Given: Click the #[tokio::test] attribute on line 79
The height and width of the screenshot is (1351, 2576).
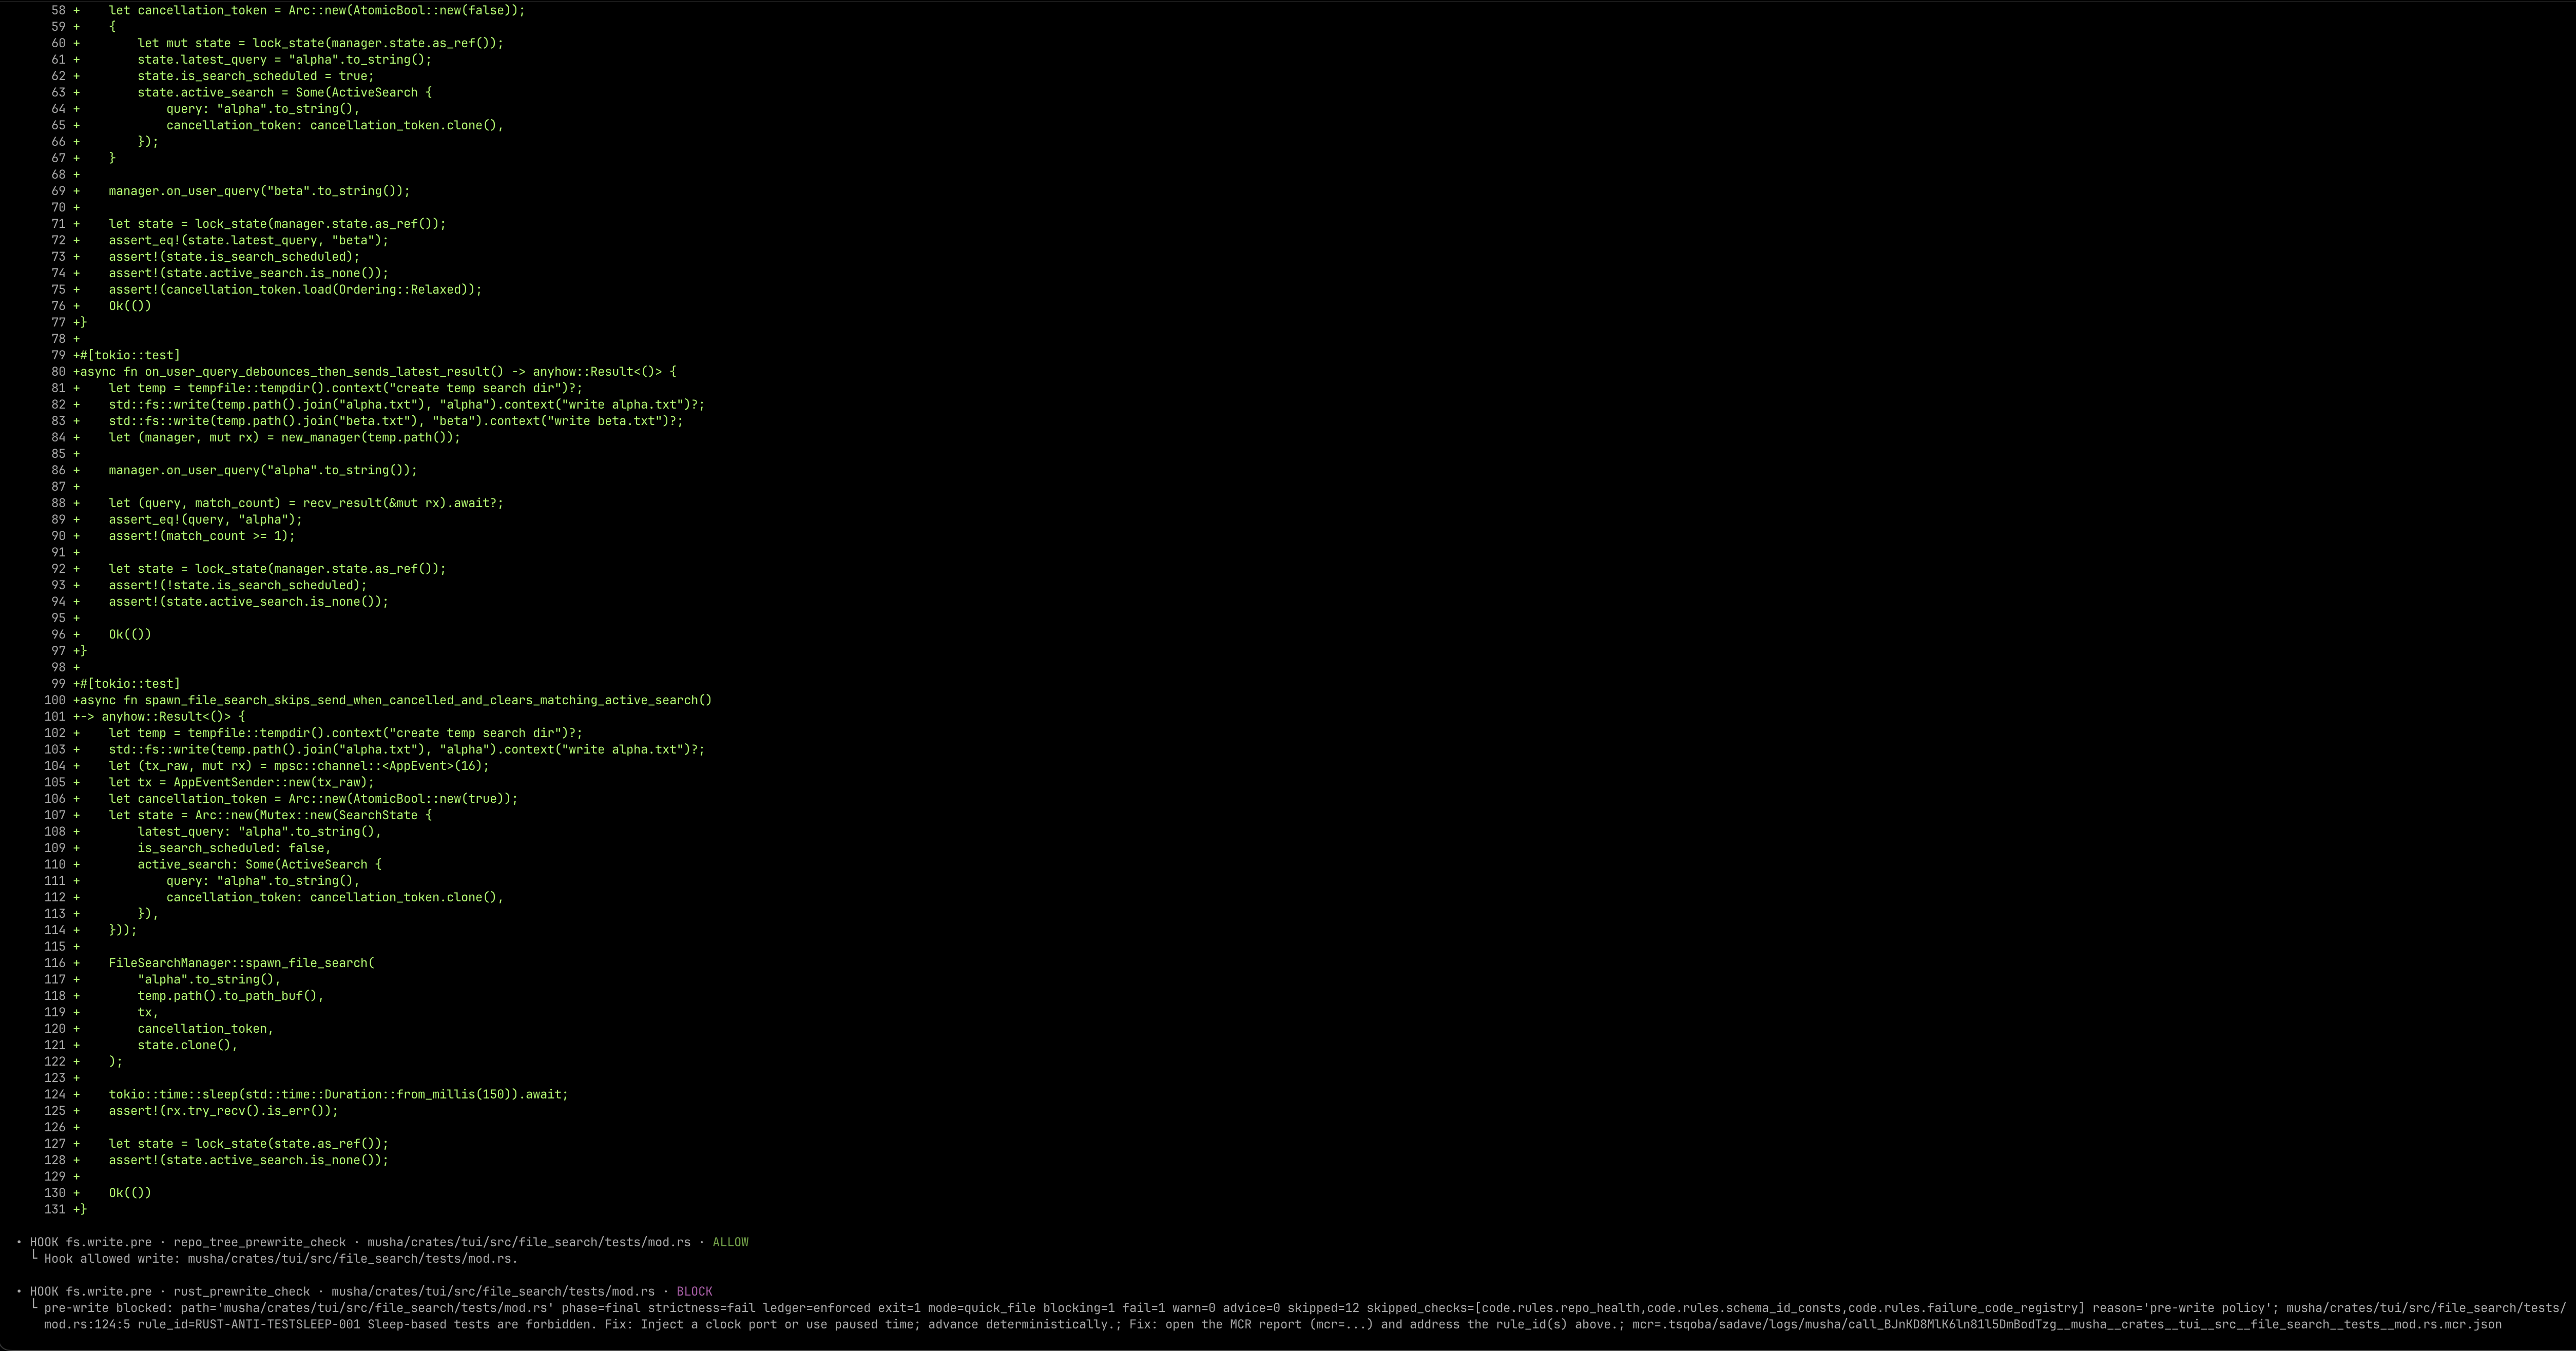Looking at the screenshot, I should click(130, 355).
